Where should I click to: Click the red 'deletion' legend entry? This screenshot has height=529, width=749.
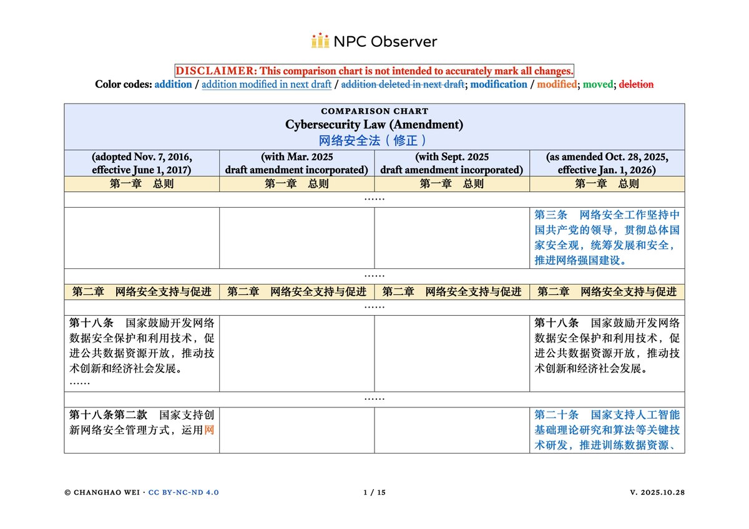pos(636,84)
